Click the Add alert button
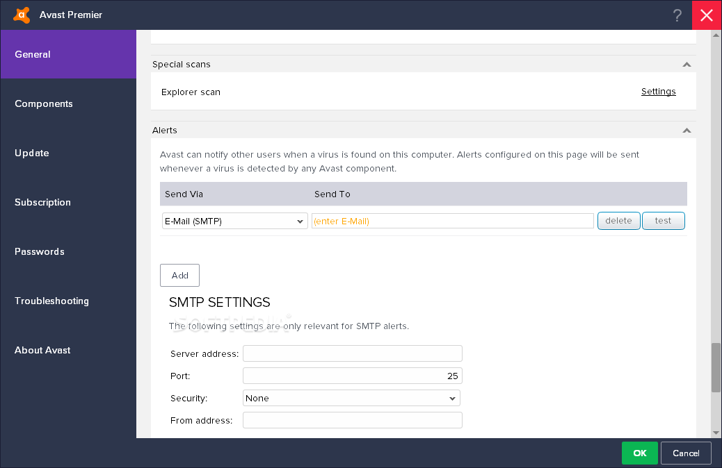The image size is (722, 468). pos(179,276)
